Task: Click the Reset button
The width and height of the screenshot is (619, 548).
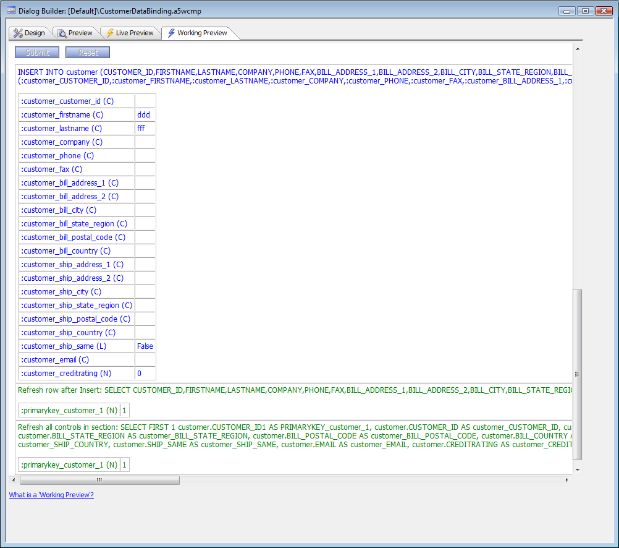Action: (x=88, y=52)
